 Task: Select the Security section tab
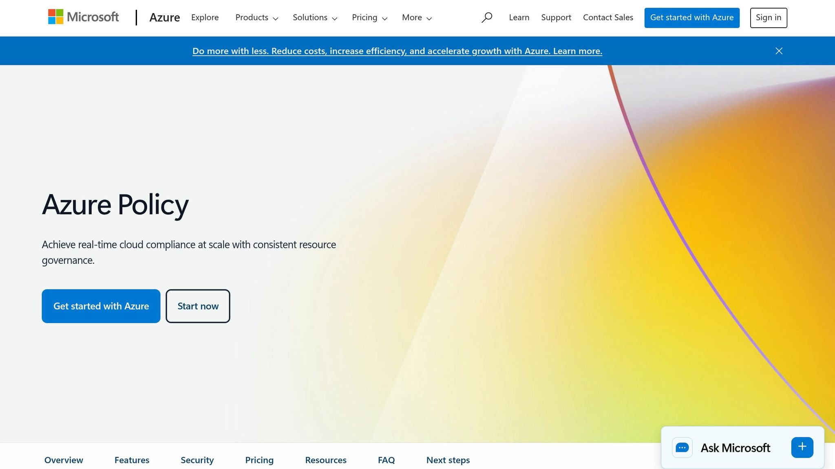197,460
